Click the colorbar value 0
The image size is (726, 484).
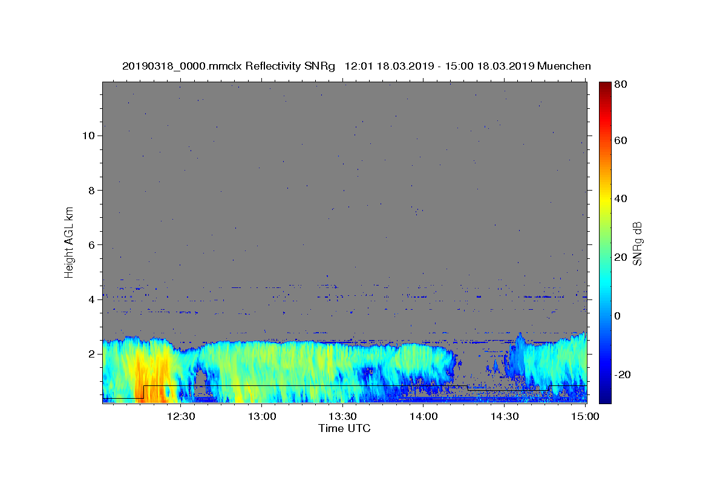pos(618,316)
